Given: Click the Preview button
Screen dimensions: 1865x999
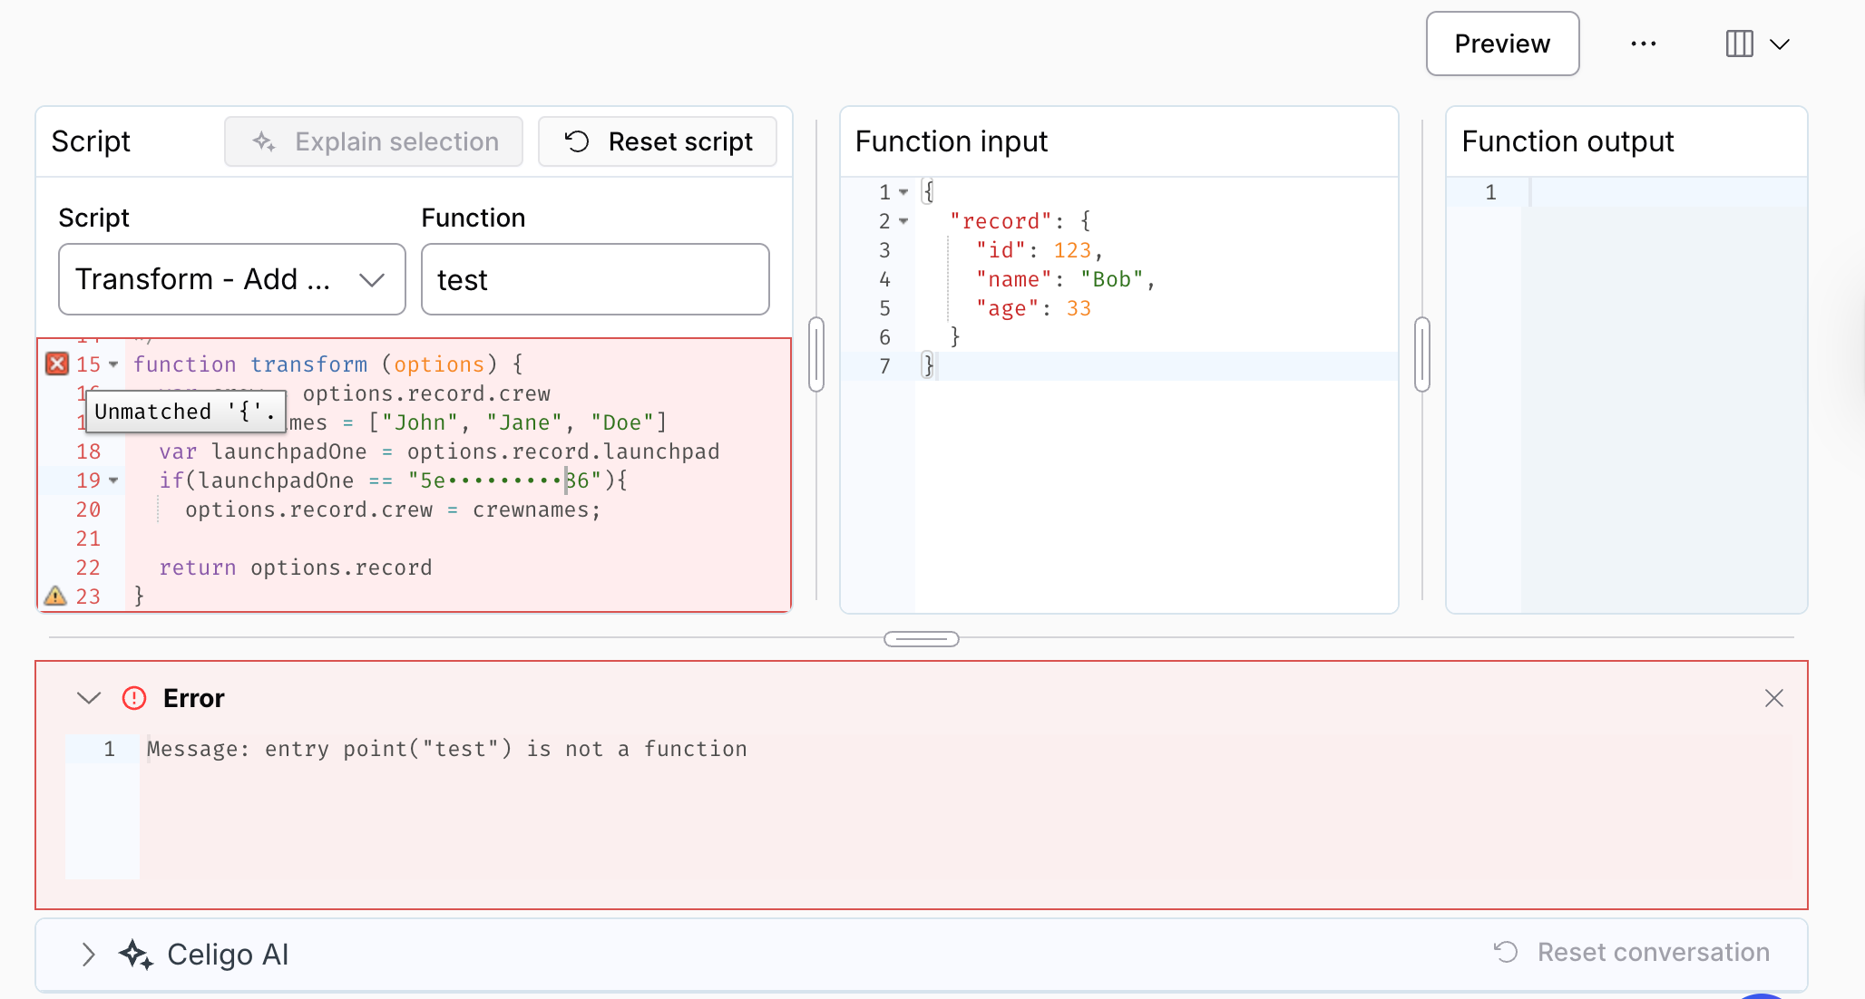Looking at the screenshot, I should click(1502, 44).
